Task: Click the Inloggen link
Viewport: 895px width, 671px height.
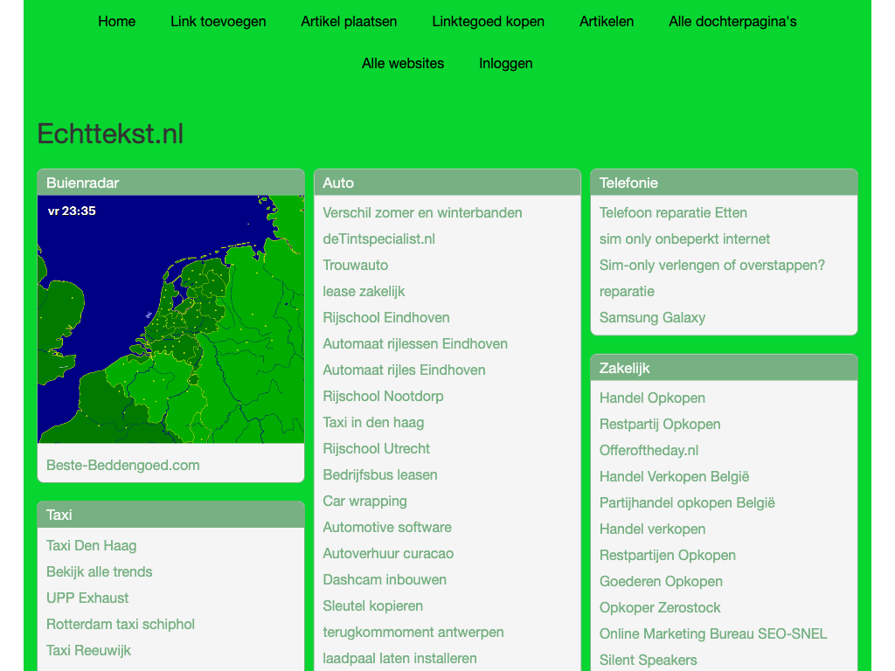Action: point(505,63)
